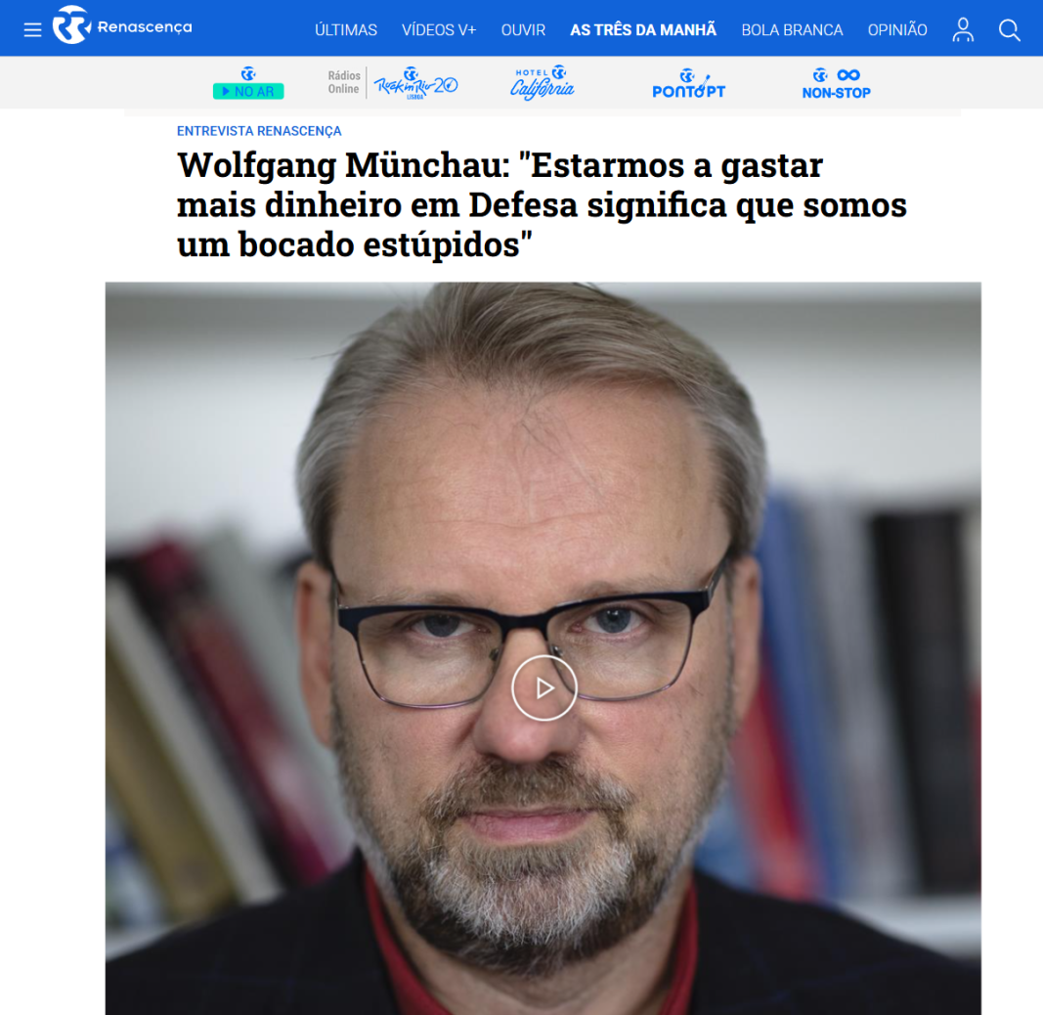Go to ÚLTIMAS section
Screen dimensions: 1043x1015
coord(346,30)
